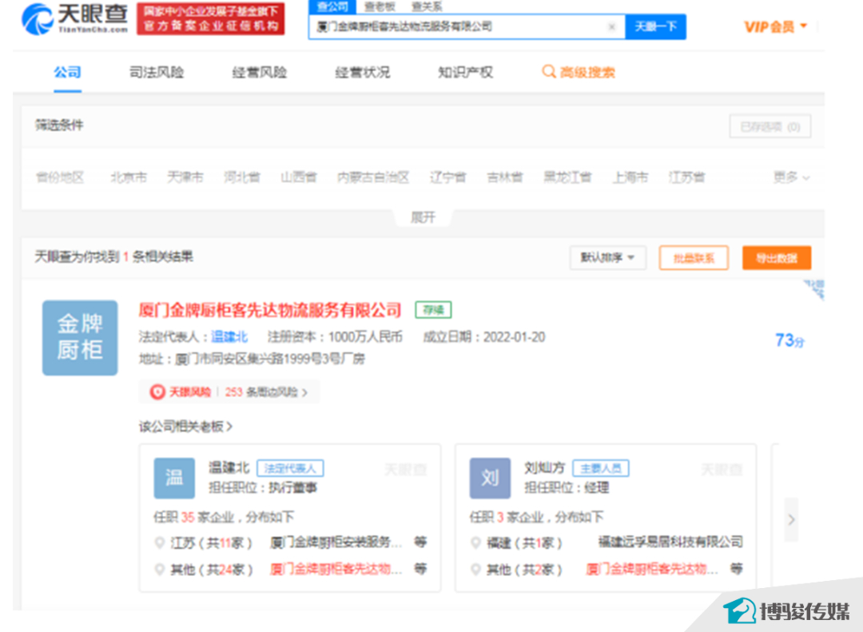The image size is (863, 632).
Task: Filter by 黑龙江省
Action: 567,177
